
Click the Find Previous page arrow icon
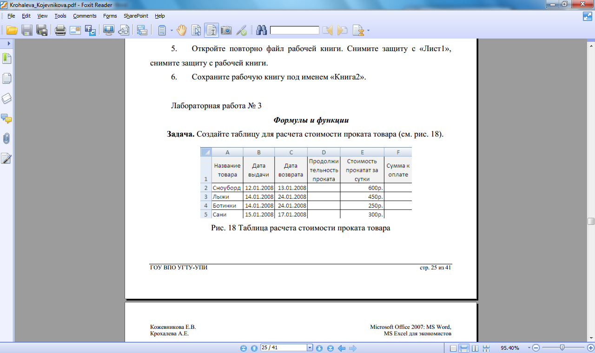tap(328, 31)
